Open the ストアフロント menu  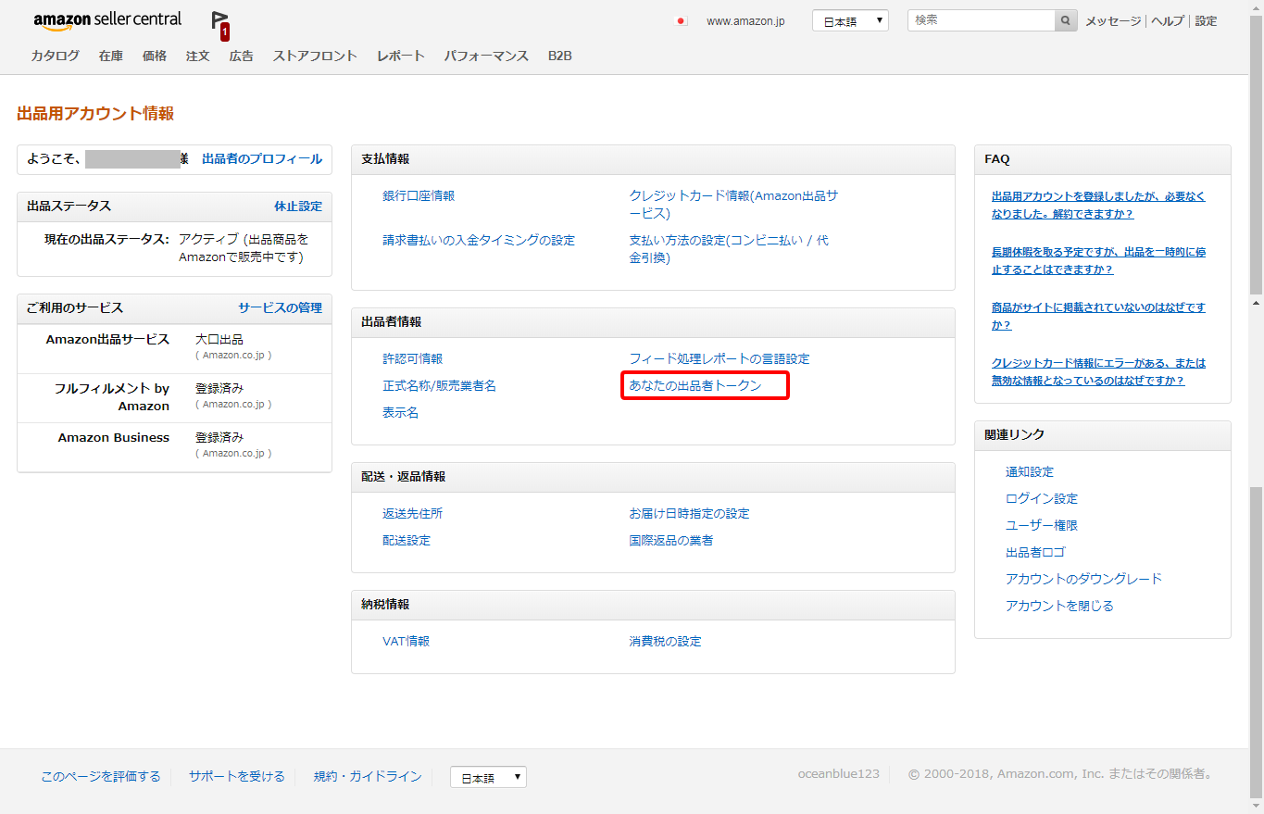(x=315, y=56)
